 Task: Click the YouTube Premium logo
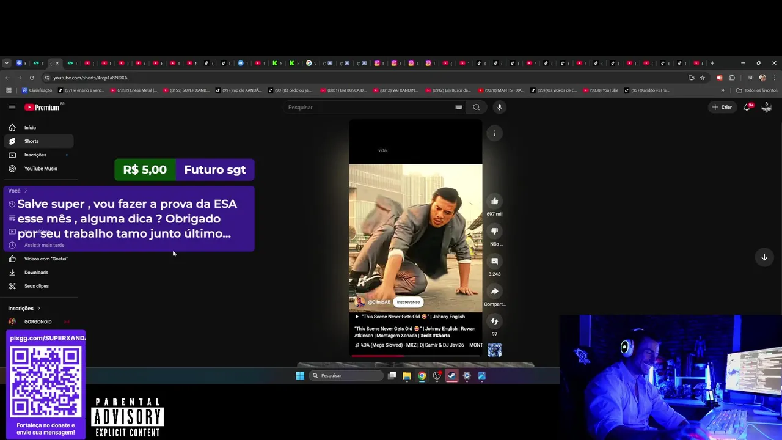[x=42, y=107]
